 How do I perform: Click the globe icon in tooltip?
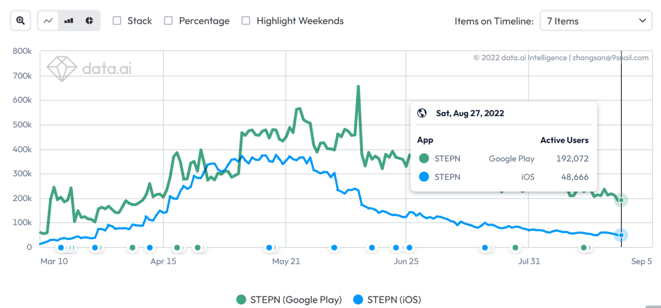tap(422, 113)
